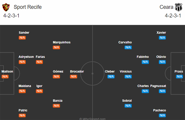Image resolution: width=185 pixels, height=120 pixels.
Task: Select Cleber's N/A rating badge
Action: (111, 77)
